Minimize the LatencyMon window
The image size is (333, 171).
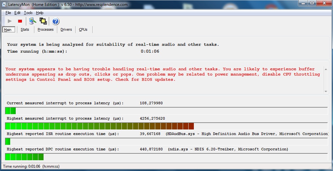tap(304, 3)
